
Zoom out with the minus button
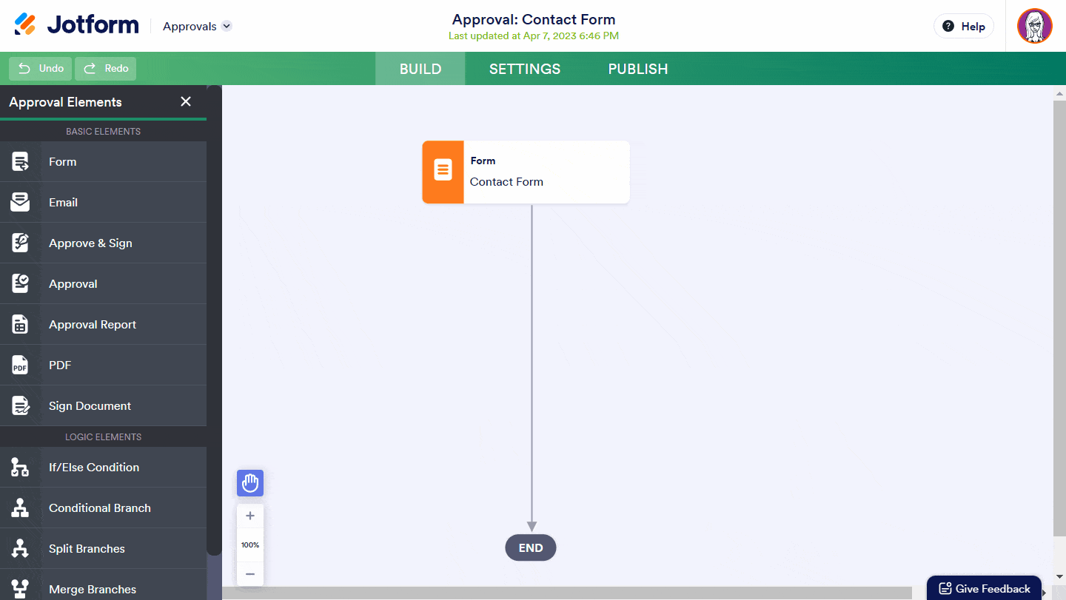click(250, 574)
